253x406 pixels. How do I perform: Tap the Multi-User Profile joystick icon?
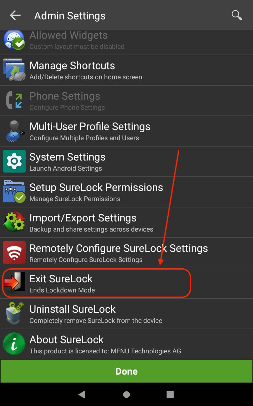pyautogui.click(x=14, y=131)
